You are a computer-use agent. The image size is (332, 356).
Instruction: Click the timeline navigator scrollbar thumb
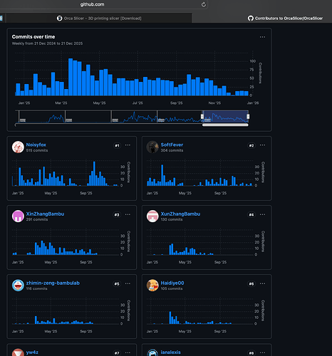pyautogui.click(x=225, y=125)
